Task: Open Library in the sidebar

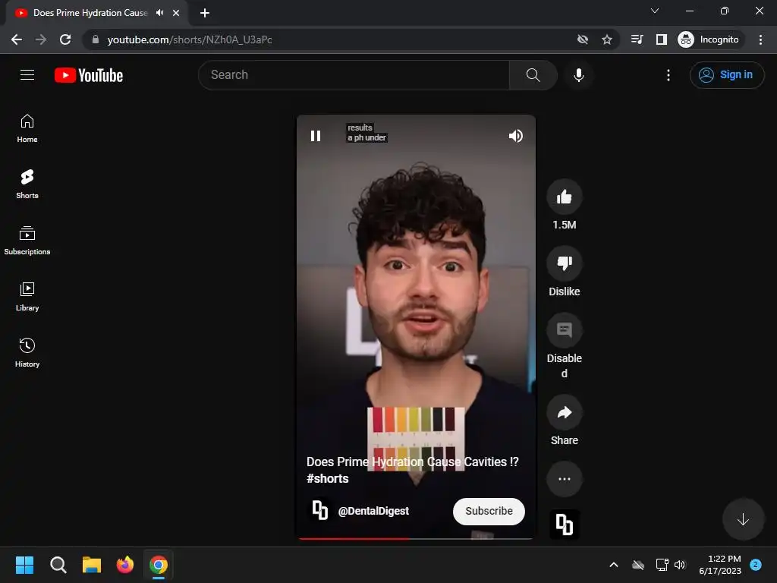Action: 27,297
